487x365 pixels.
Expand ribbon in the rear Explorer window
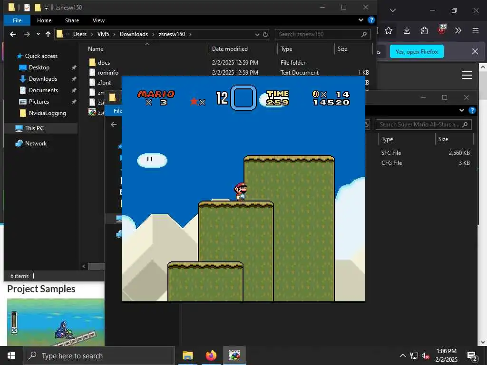[461, 110]
